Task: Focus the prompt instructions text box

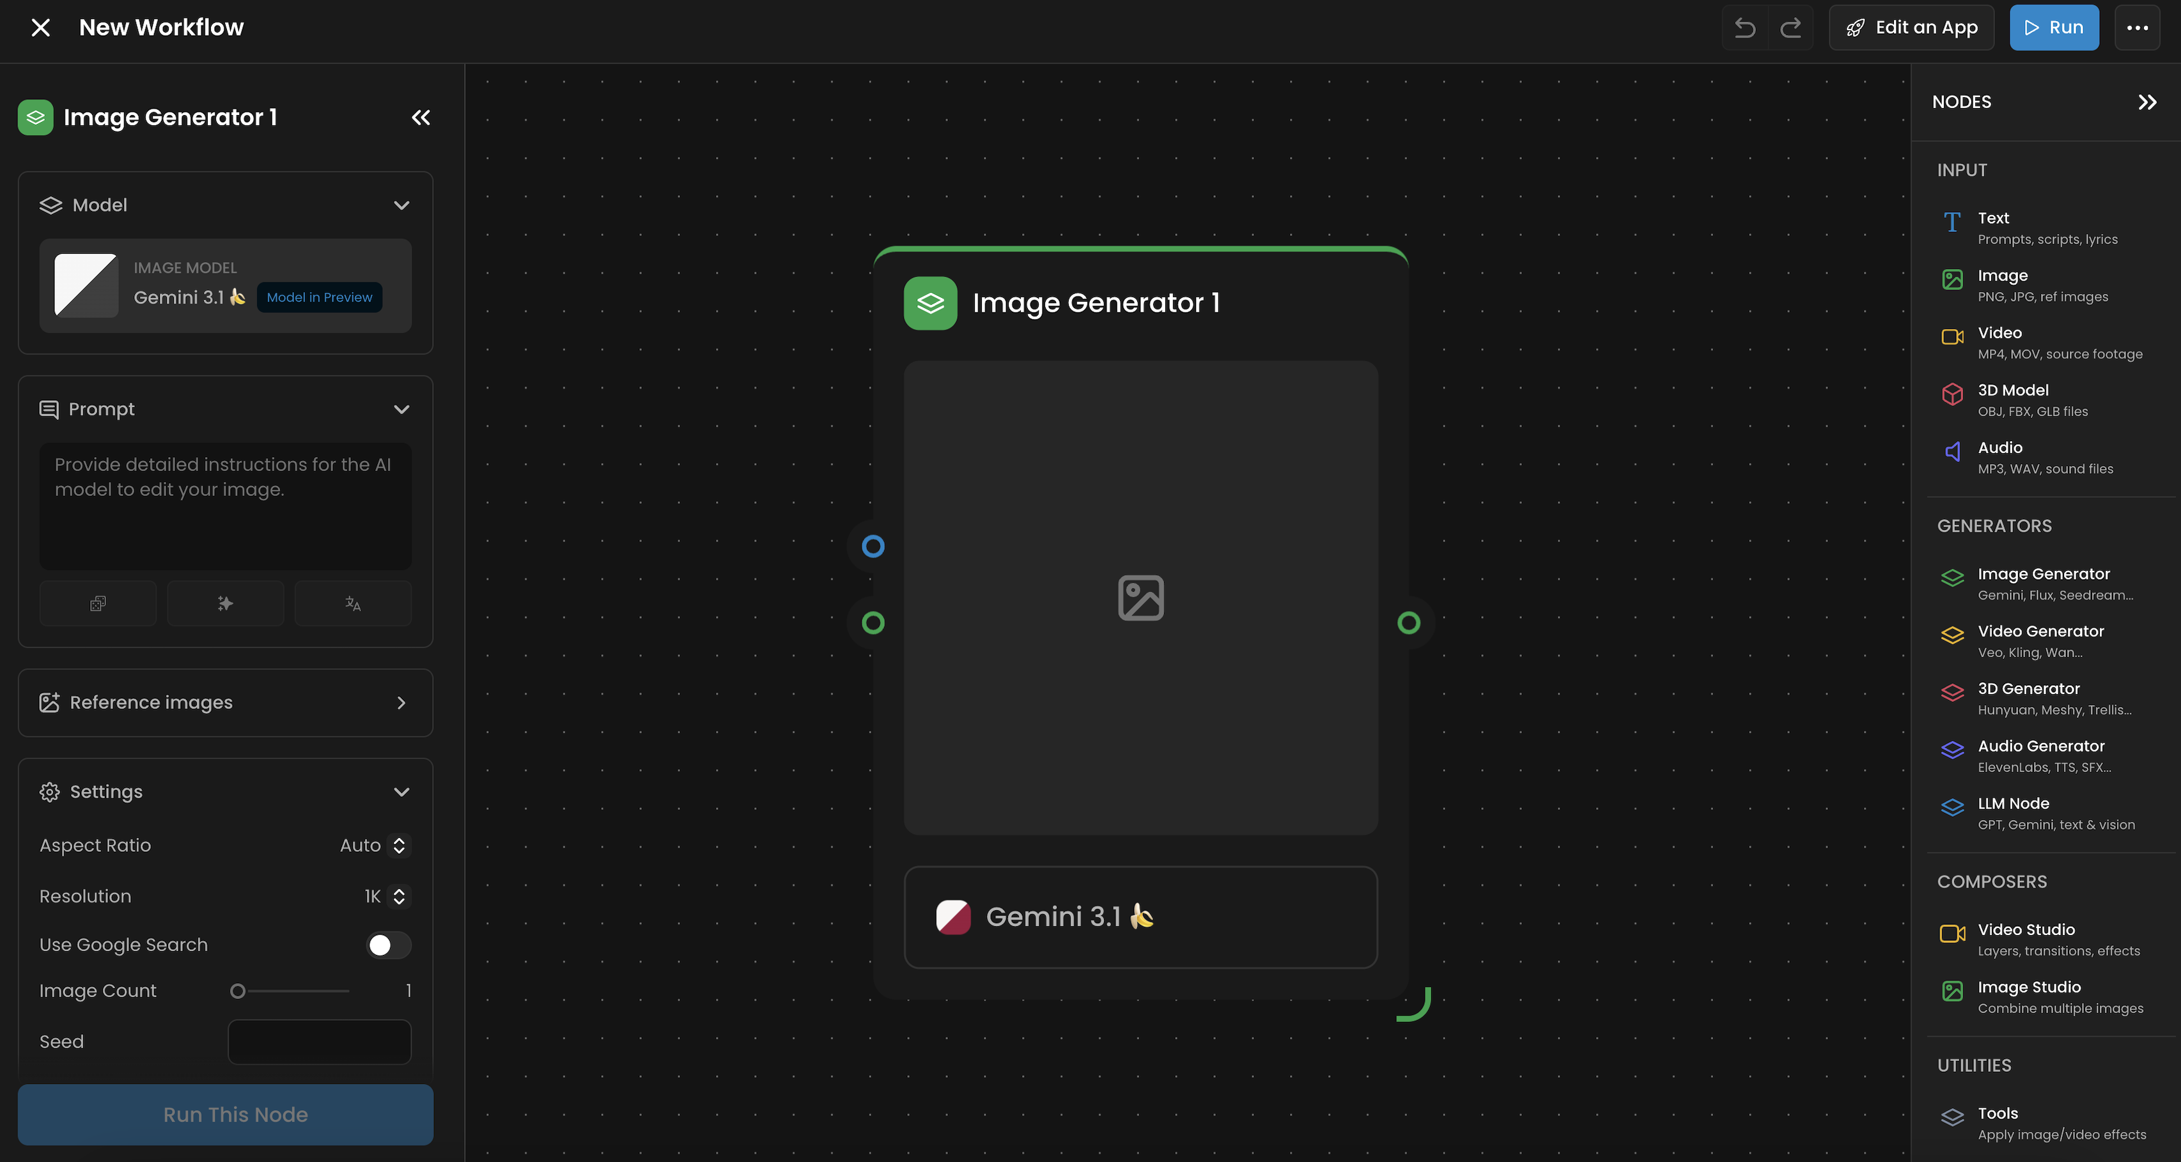Action: [225, 506]
